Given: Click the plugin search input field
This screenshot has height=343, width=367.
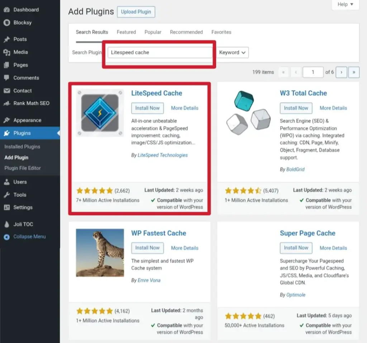Looking at the screenshot, I should pyautogui.click(x=160, y=52).
